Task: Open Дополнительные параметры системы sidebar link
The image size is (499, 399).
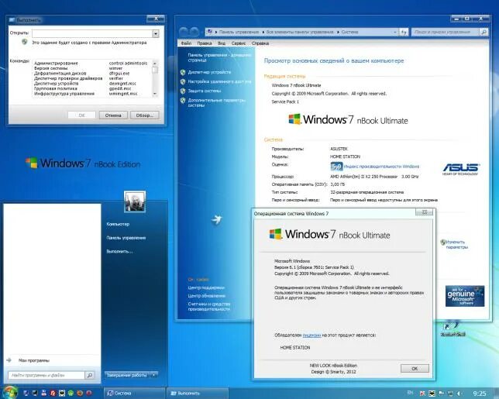Action: 217,102
